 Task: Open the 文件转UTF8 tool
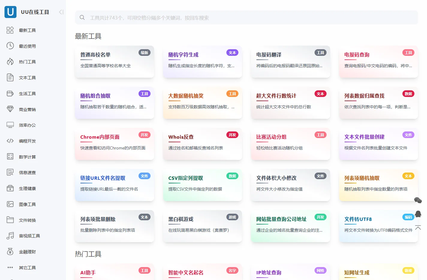pos(378,226)
